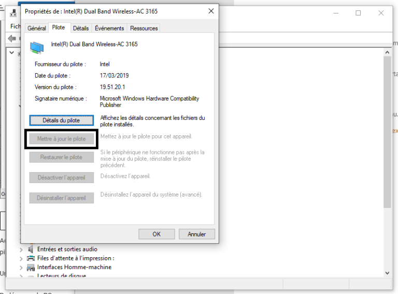Click the driver version value 19.51.20.1
This screenshot has width=398, height=294.
(112, 87)
